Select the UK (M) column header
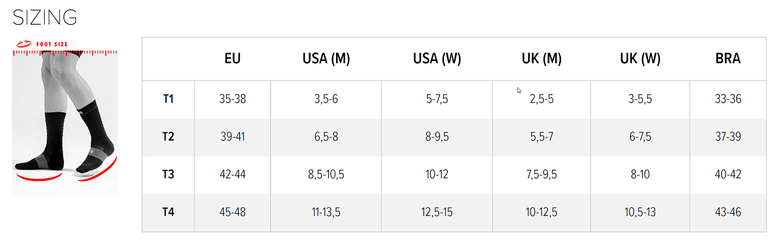780x249 pixels. pos(541,59)
